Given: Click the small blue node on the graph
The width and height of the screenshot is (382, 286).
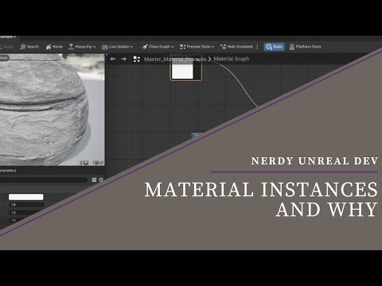Looking at the screenshot, I should (x=197, y=135).
